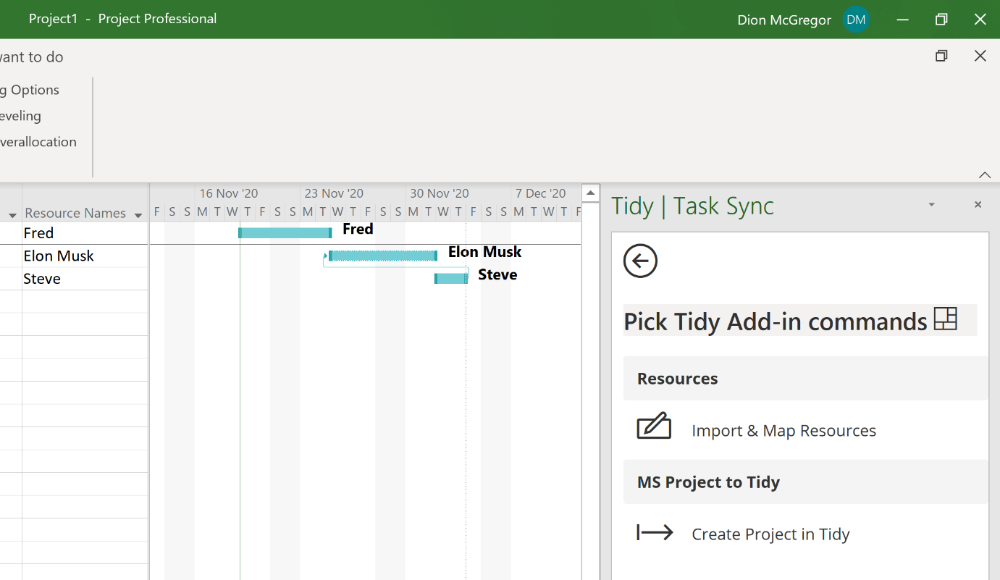This screenshot has height=580, width=1000.
Task: Click the back arrow in Tidy pane
Action: coord(640,261)
